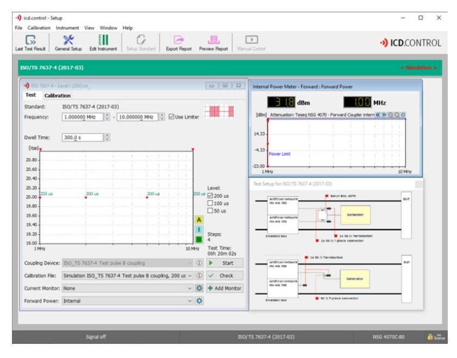This screenshot has width=457, height=358.
Task: Click the Signal off status text
Action: click(96, 337)
